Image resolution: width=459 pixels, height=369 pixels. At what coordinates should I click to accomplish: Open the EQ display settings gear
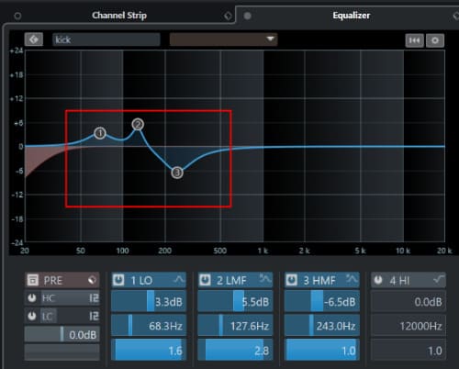click(x=435, y=40)
